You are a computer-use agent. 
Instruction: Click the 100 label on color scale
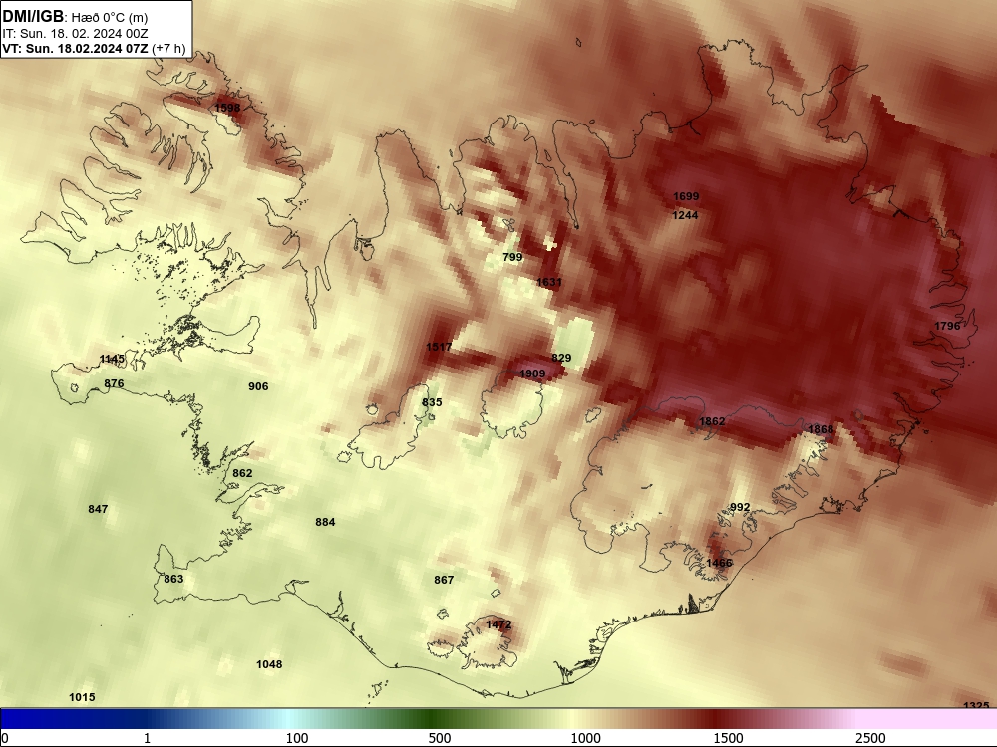(297, 738)
